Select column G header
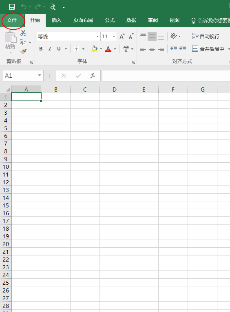Viewport: 230px width, 312px height. coord(202,89)
